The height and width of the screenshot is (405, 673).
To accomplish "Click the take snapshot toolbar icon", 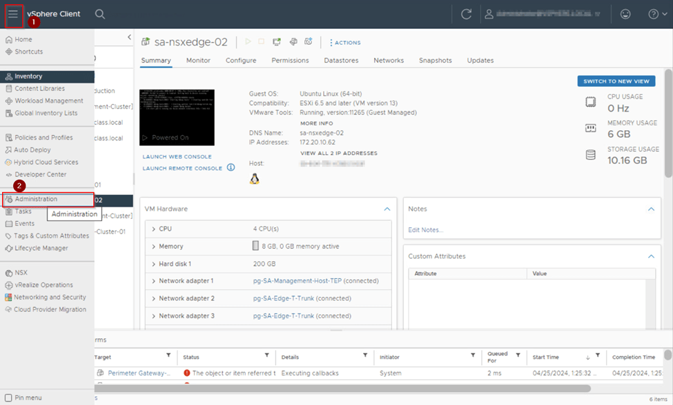I will point(309,42).
